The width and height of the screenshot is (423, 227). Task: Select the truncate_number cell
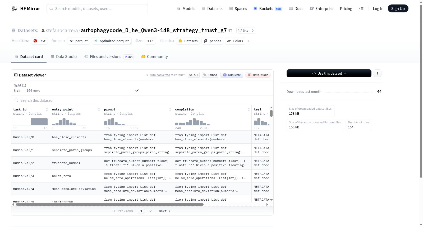point(76,163)
